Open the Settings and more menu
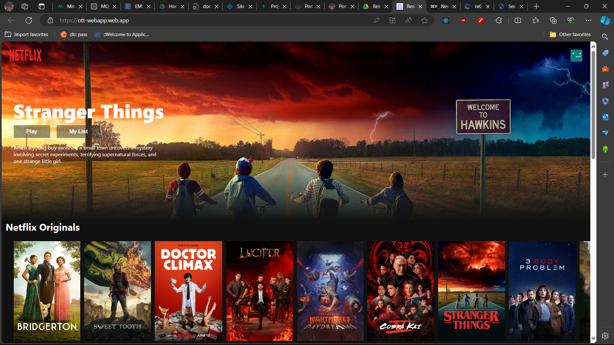Viewport: 614px width, 345px height. (588, 20)
